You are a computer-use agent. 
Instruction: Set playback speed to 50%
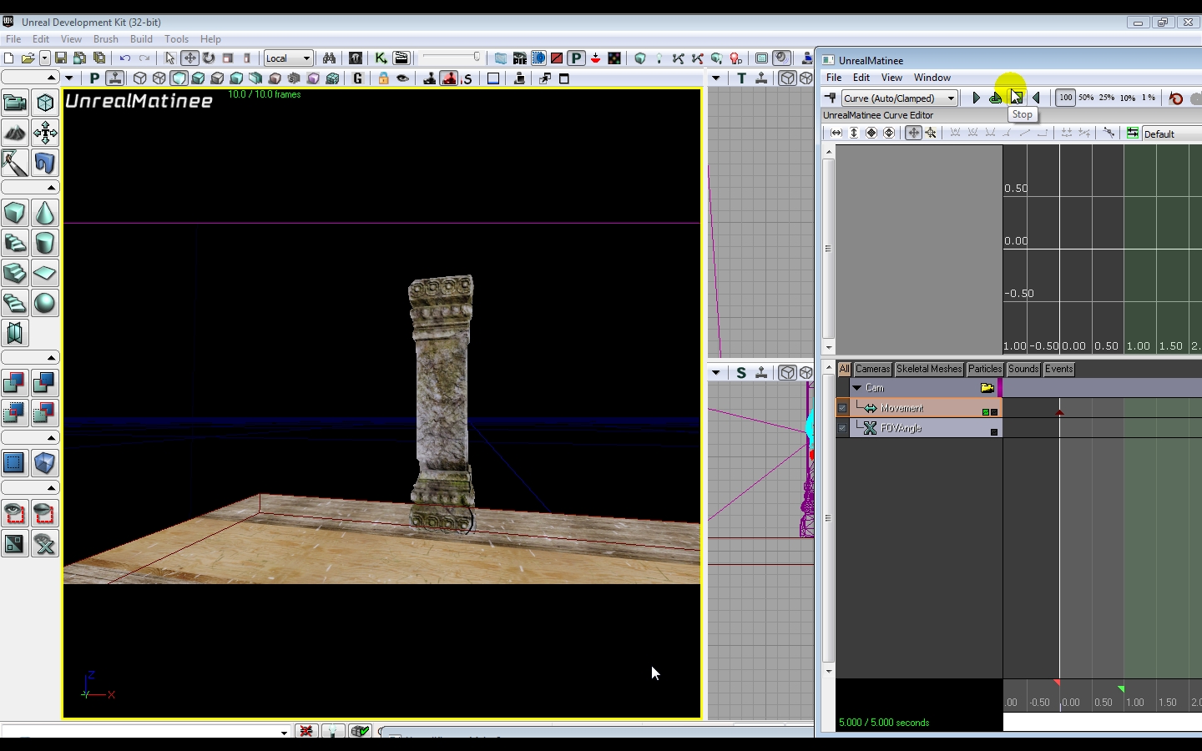pos(1086,98)
